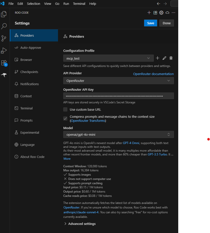Select Terminal settings tab in sidebar
This screenshot has height=233, width=210.
pos(34,108)
